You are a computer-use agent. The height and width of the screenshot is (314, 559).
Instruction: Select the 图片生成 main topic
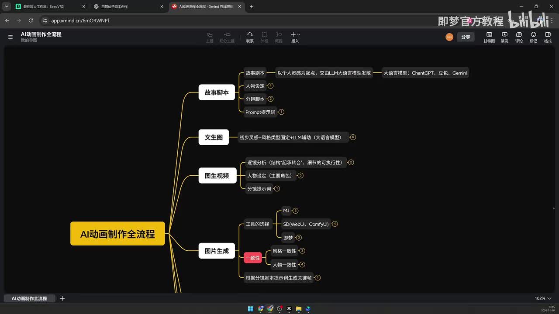(217, 251)
